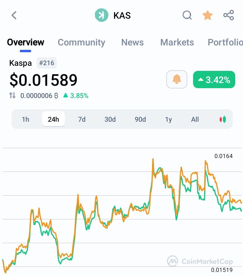
Task: Select the 24h chart range
Action: click(x=53, y=119)
